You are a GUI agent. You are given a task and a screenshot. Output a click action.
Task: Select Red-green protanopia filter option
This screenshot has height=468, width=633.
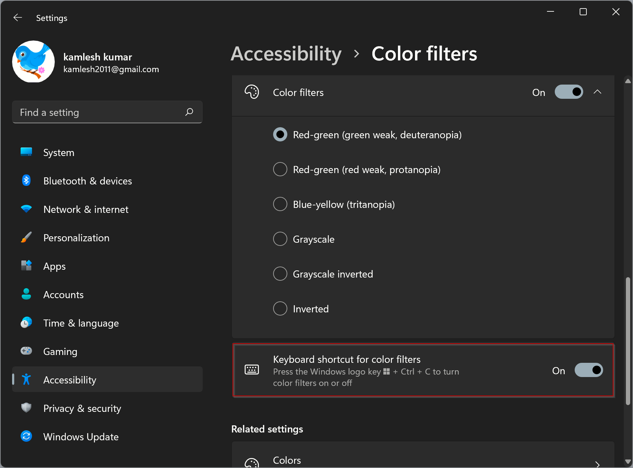(280, 169)
